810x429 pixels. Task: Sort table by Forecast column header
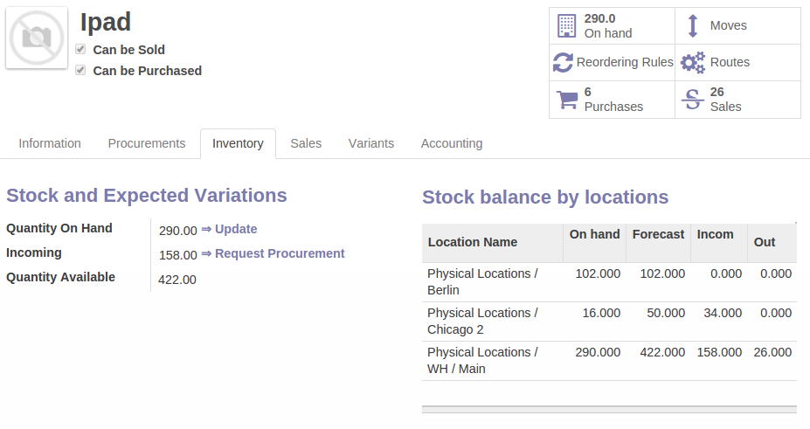(658, 234)
